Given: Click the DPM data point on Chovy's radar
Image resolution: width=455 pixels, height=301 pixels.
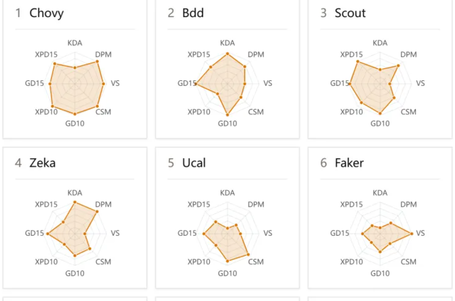Looking at the screenshot, I should 97,62.
